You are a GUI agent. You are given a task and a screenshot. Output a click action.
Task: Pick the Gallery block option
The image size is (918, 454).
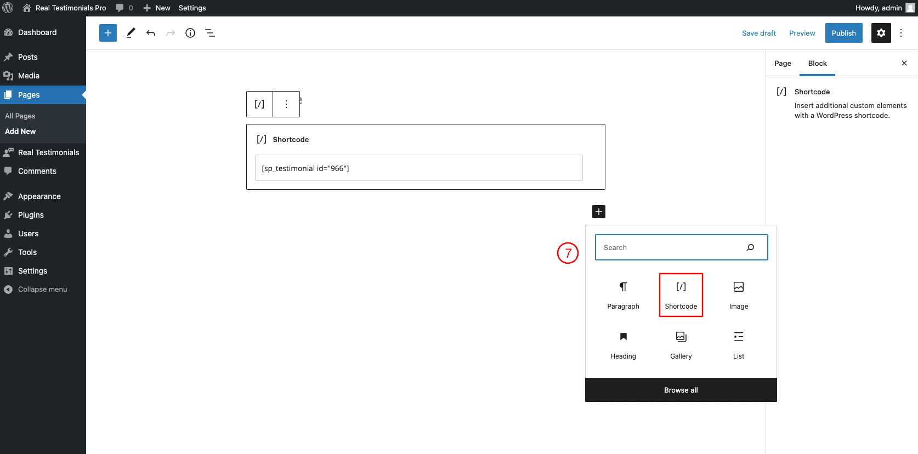(x=681, y=344)
